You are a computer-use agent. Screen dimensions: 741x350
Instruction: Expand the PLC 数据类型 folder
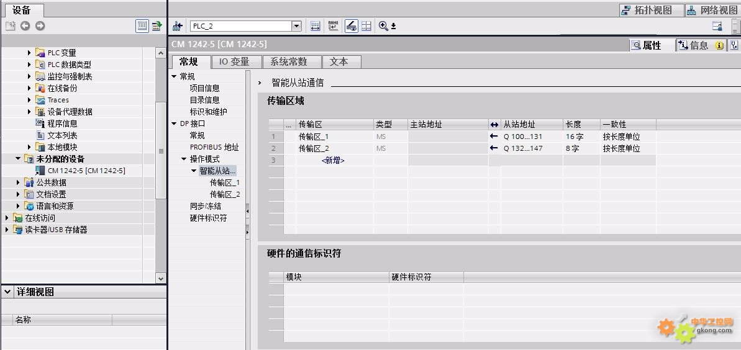pos(30,65)
